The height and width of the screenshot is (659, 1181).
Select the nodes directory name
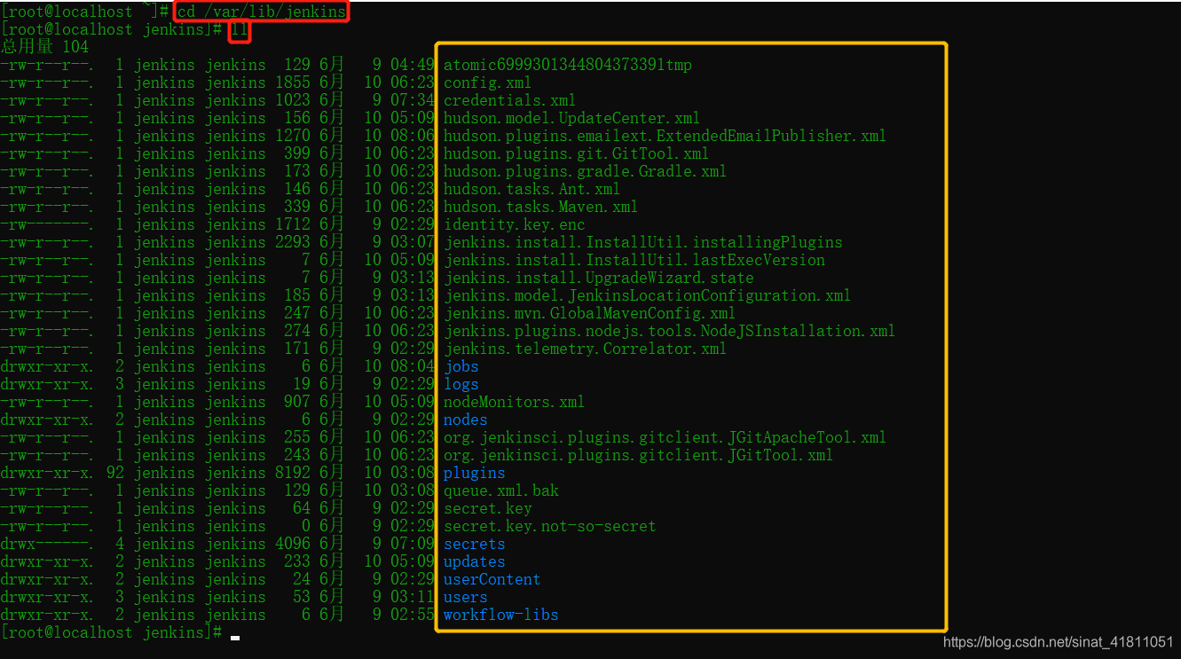pos(466,420)
